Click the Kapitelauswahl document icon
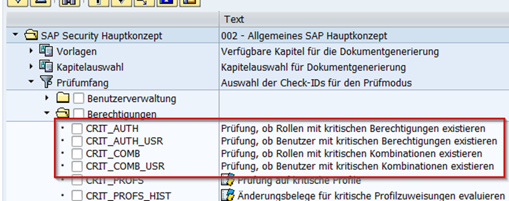This screenshot has width=509, height=201. tap(46, 67)
